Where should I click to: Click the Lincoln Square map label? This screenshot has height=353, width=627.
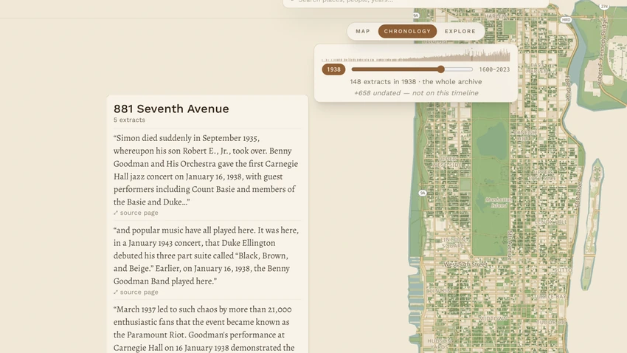[x=453, y=242]
